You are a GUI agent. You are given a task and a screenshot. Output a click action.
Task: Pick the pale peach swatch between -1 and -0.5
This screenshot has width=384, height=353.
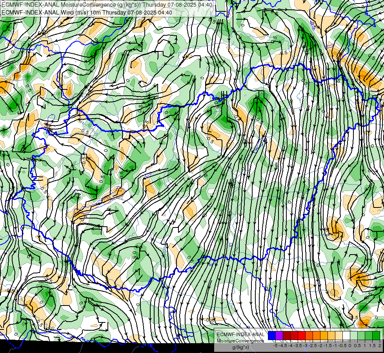[339, 336]
